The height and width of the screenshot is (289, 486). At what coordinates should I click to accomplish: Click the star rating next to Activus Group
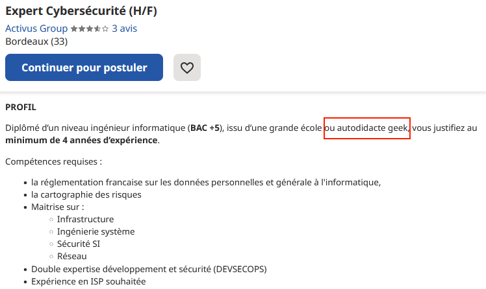90,29
